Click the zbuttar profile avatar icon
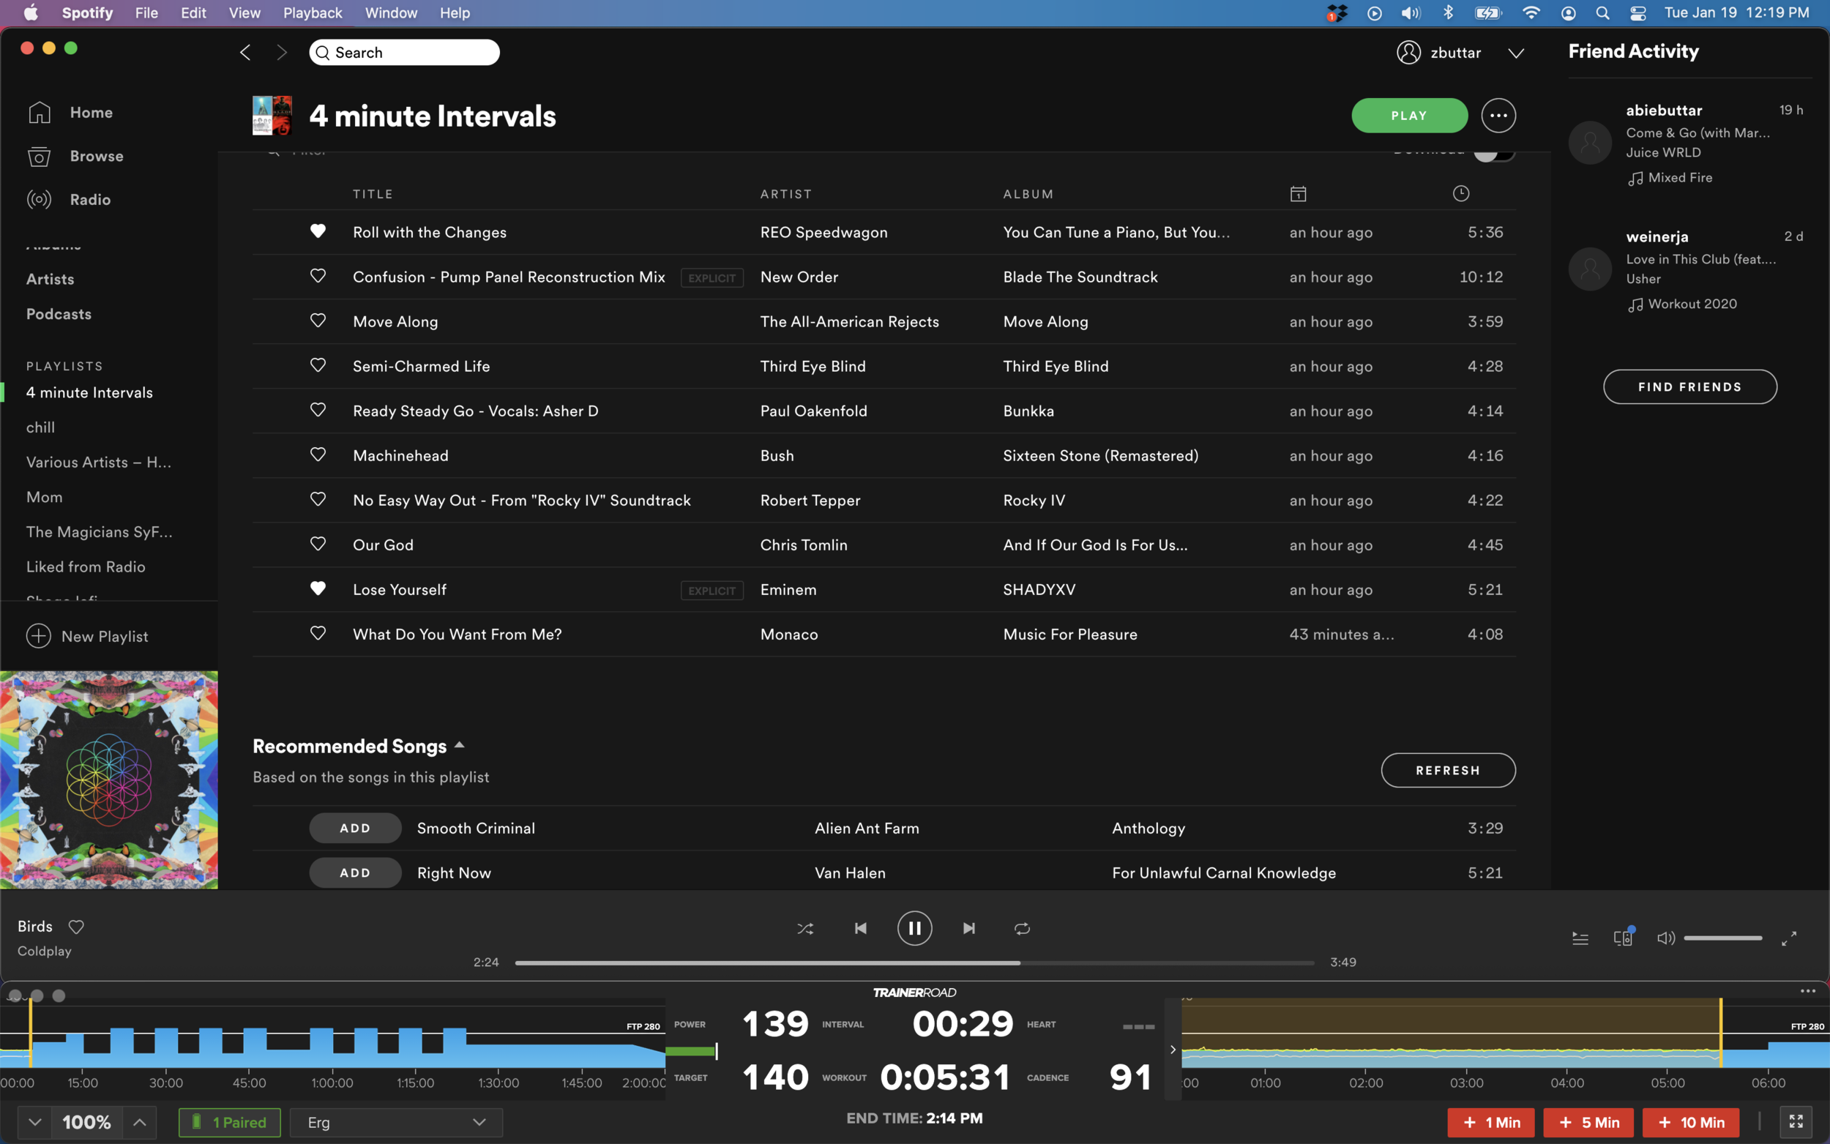1830x1144 pixels. click(x=1408, y=52)
